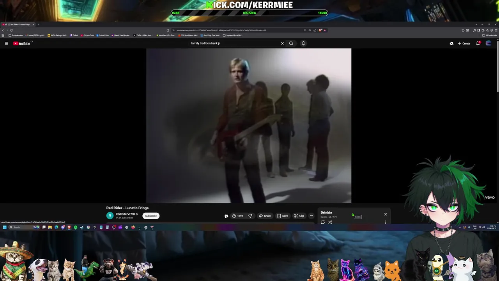Click the Create button
This screenshot has height=281, width=499.
(x=464, y=43)
